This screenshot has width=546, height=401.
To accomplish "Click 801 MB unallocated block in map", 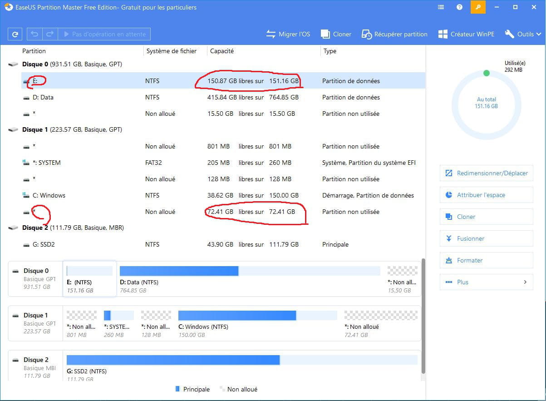I will coord(82,323).
